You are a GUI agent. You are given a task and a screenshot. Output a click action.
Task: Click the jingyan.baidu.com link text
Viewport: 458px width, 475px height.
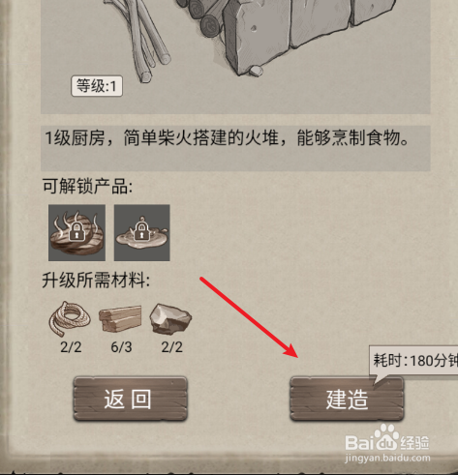387,458
